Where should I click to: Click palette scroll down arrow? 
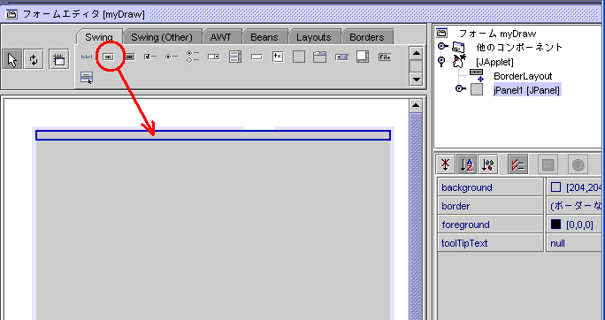(x=416, y=80)
